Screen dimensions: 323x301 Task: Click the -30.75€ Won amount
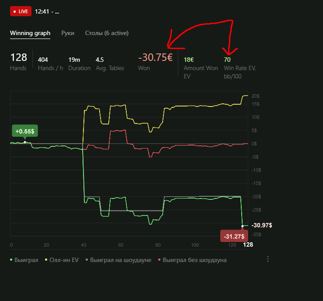coord(156,57)
